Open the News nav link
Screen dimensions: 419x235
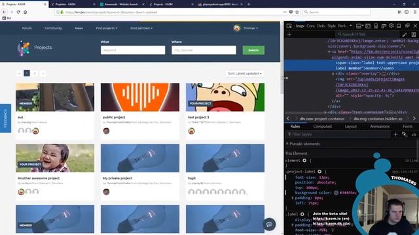79,28
